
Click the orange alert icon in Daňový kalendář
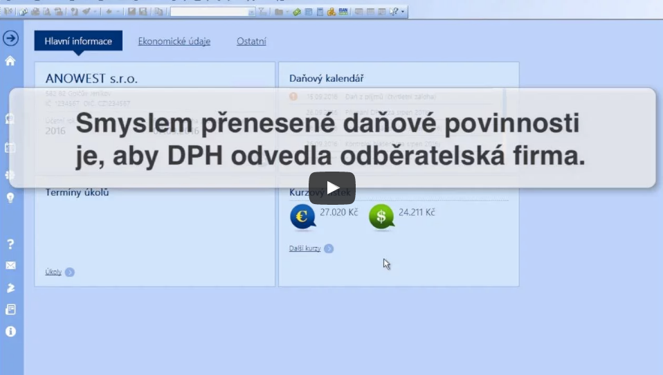(x=293, y=96)
